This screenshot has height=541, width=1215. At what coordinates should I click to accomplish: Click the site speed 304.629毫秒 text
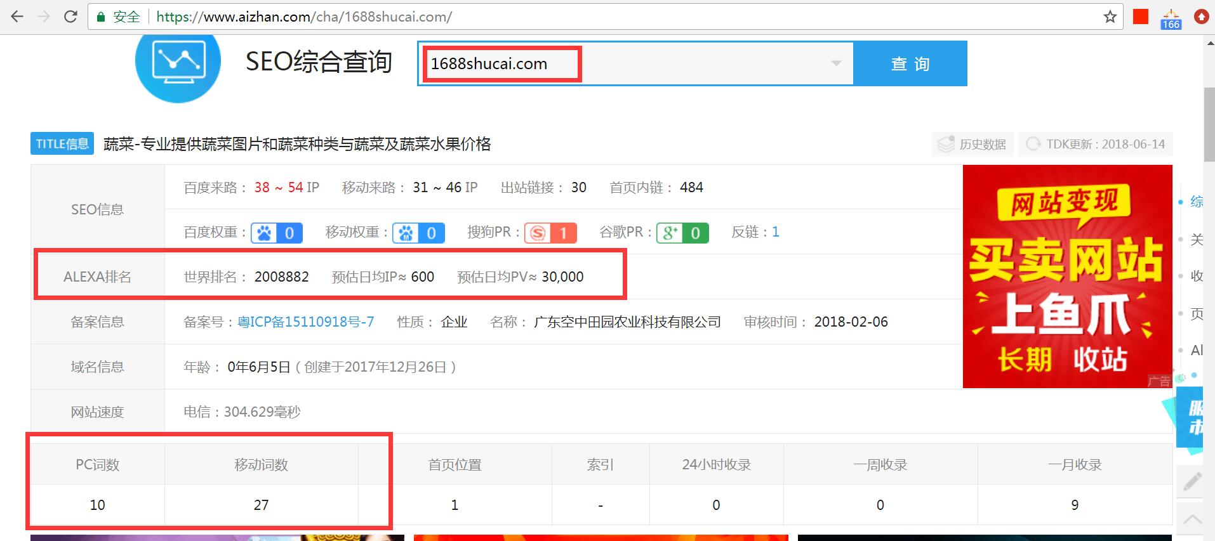[x=262, y=412]
